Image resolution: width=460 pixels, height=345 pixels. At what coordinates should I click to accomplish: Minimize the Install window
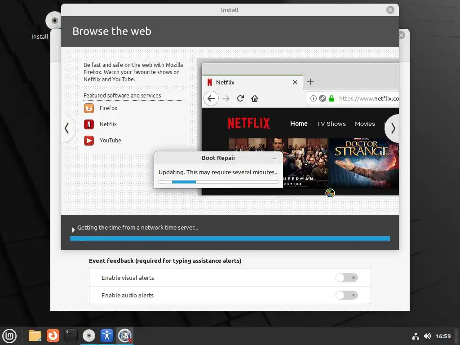coord(377,11)
